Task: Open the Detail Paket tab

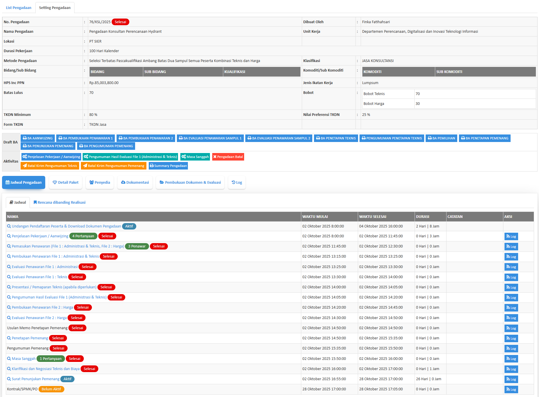Action: click(x=66, y=183)
